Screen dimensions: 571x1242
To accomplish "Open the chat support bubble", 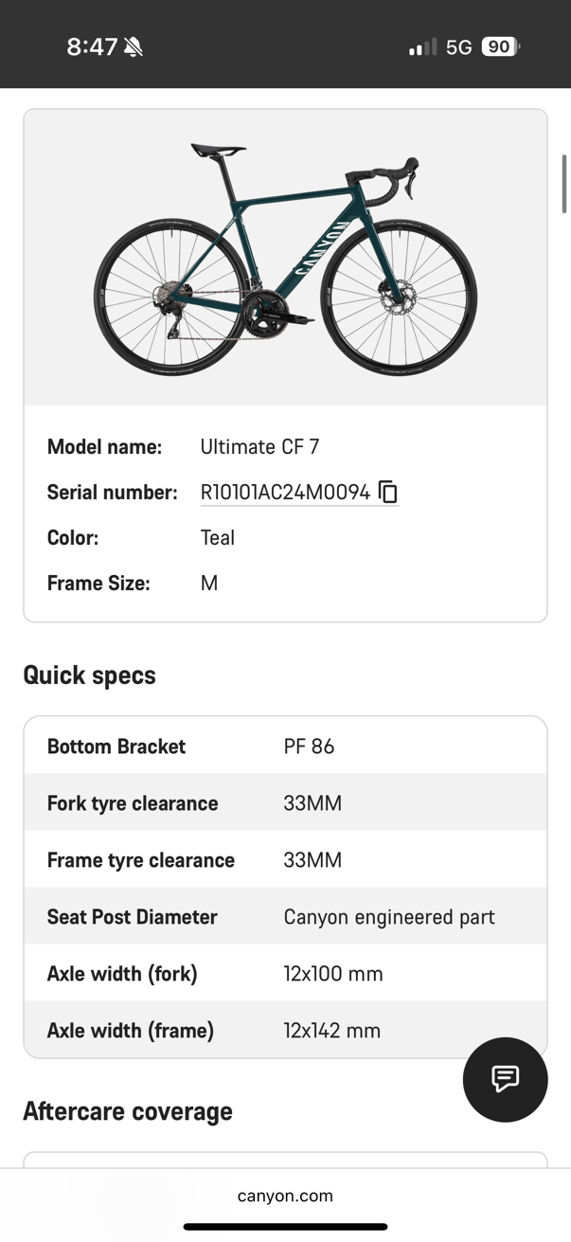I will click(x=505, y=1079).
